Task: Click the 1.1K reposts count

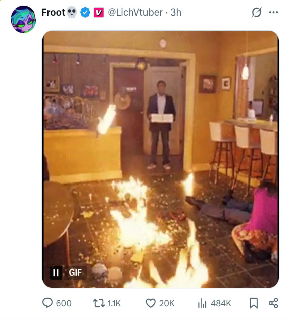Action: 114,303
